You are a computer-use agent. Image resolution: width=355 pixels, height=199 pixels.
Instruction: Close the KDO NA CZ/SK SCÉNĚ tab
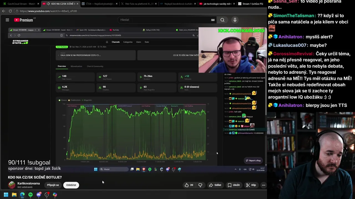tap(77, 4)
